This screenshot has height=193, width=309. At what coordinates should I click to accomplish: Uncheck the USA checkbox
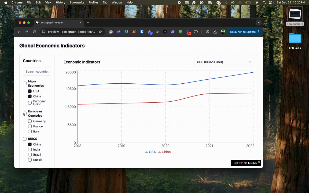(x=30, y=91)
